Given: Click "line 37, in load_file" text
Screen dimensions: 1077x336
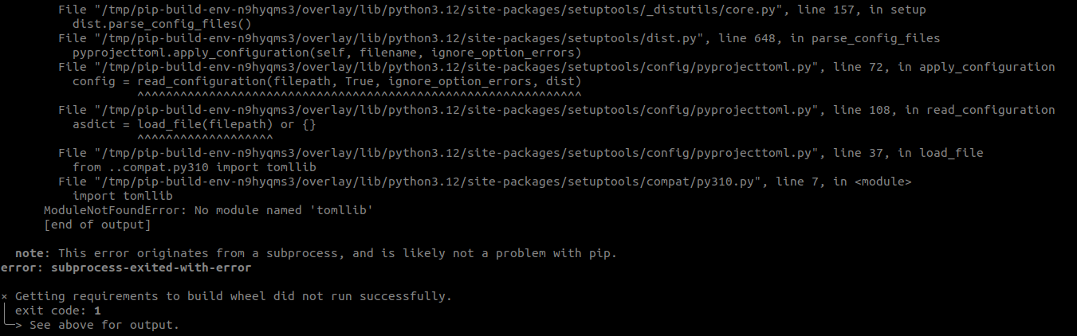Looking at the screenshot, I should [915, 153].
